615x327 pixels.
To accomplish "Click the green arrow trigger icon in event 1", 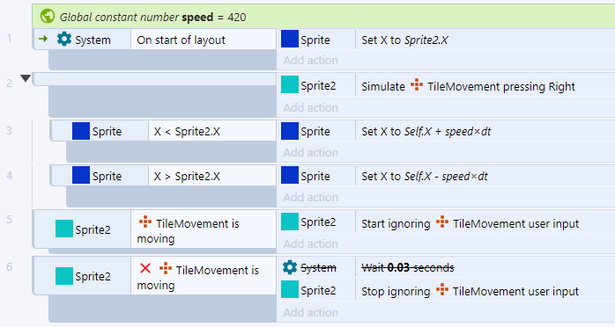I will point(43,39).
